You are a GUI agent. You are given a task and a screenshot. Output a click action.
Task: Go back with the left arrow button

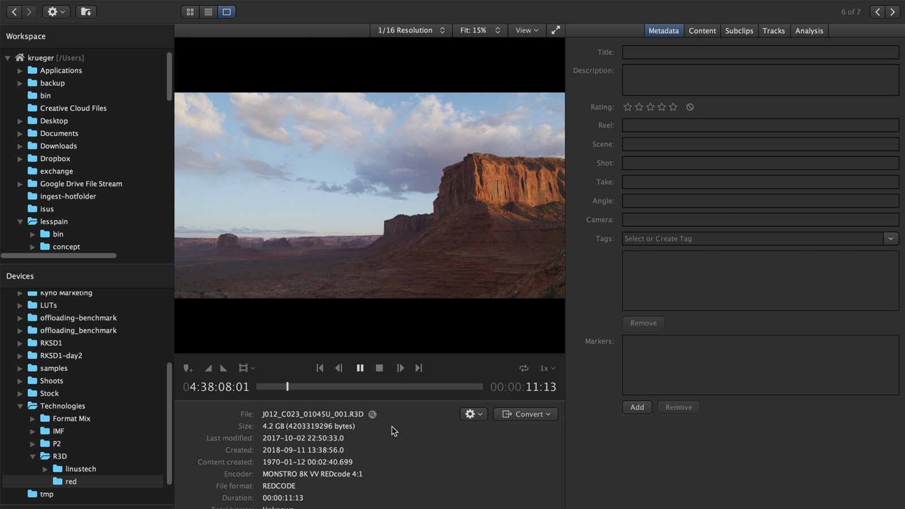(14, 12)
